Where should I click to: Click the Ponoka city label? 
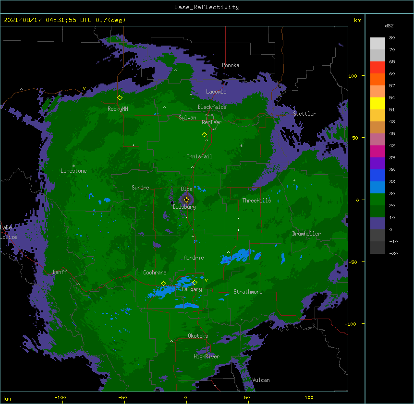tap(231, 65)
